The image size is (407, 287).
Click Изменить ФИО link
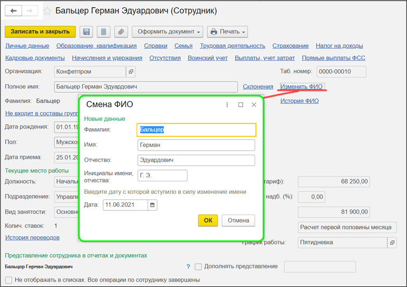[302, 86]
